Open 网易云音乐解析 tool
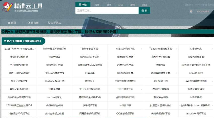 click(196, 89)
